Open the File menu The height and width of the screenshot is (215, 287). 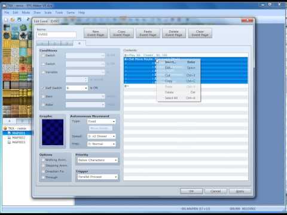(7, 13)
